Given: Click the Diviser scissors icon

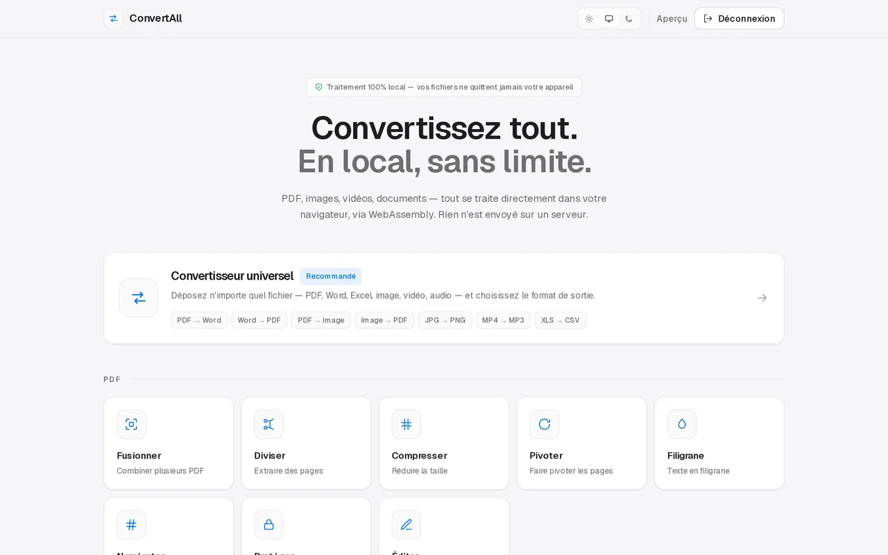Looking at the screenshot, I should pyautogui.click(x=268, y=425).
